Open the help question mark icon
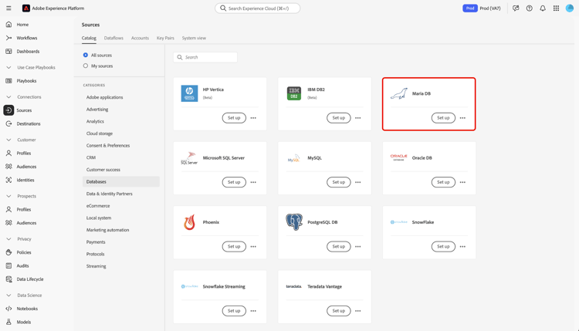This screenshot has height=331, width=579. (529, 8)
